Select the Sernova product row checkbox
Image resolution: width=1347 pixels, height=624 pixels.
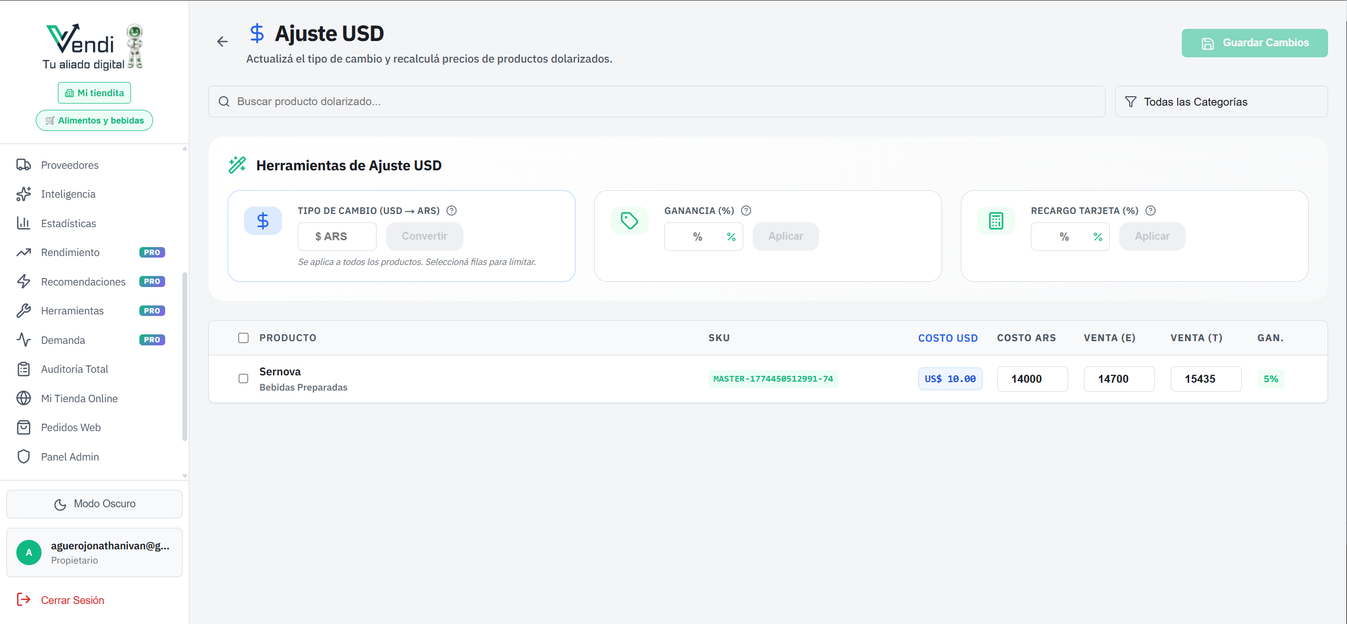tap(244, 379)
